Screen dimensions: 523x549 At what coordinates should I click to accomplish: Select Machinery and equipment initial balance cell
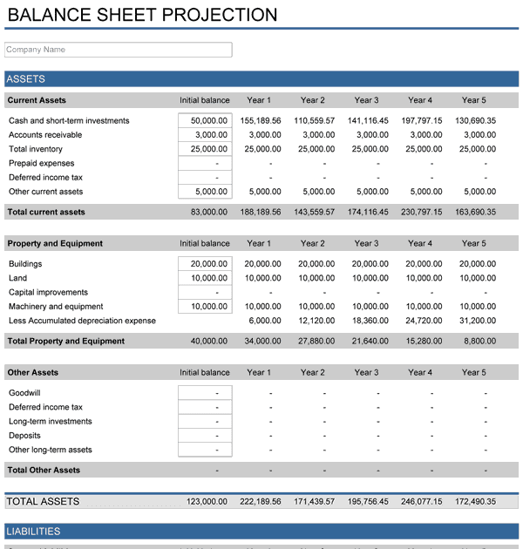click(x=205, y=307)
